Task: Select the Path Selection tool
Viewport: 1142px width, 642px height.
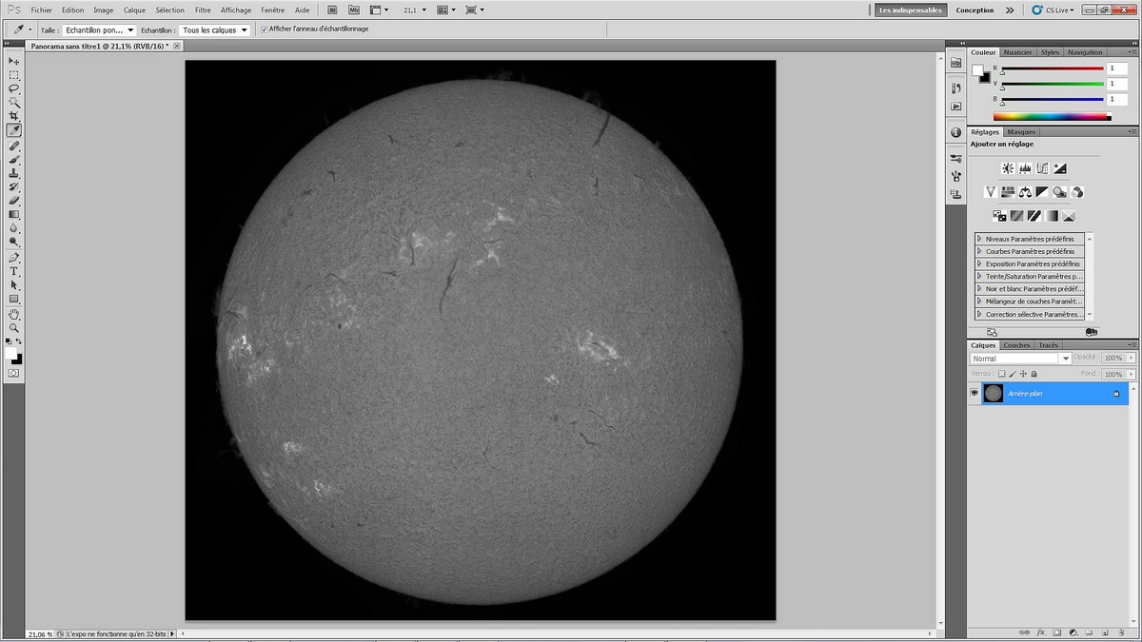Action: [14, 284]
